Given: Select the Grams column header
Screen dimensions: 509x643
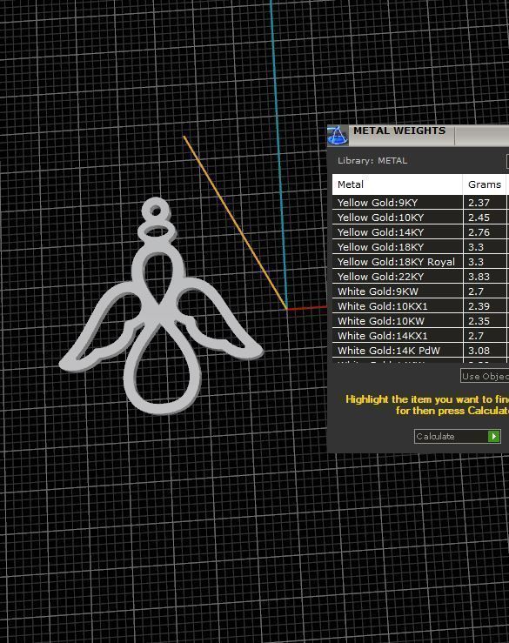Looking at the screenshot, I should click(x=485, y=184).
